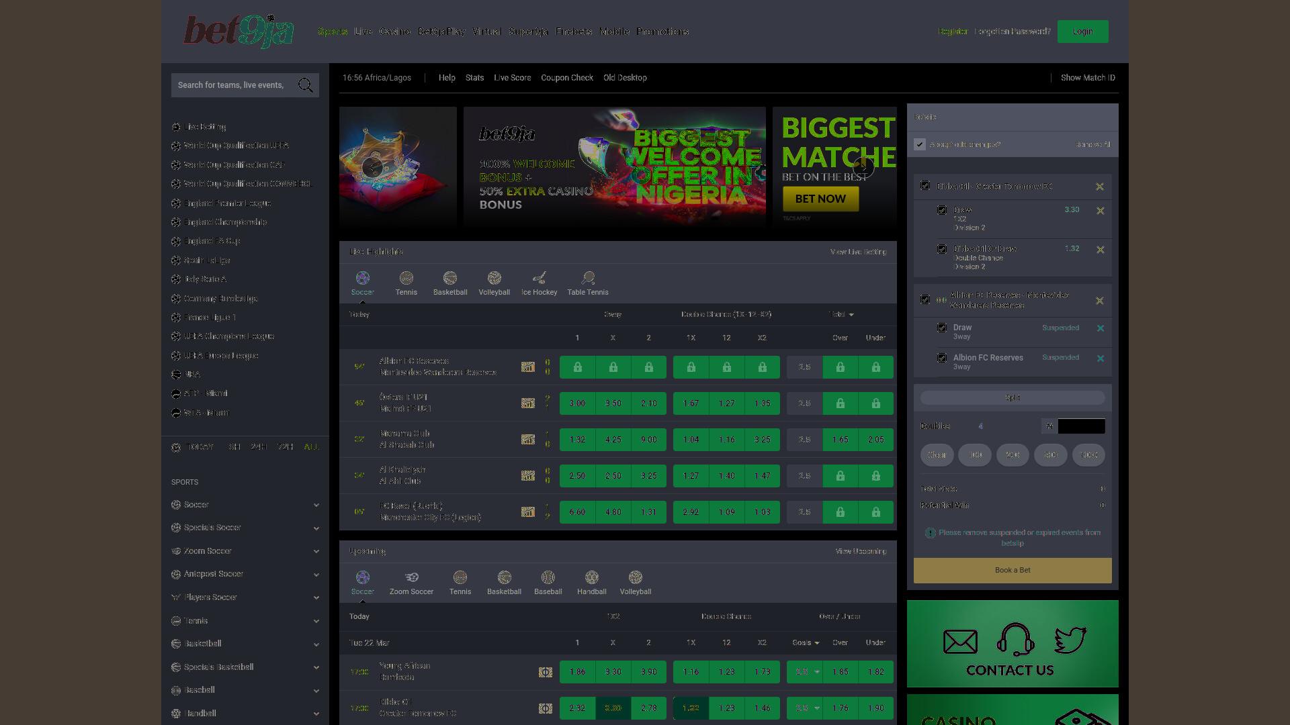The image size is (1290, 725).
Task: Click the email envelope icon in Contact Us
Action: coord(961,642)
